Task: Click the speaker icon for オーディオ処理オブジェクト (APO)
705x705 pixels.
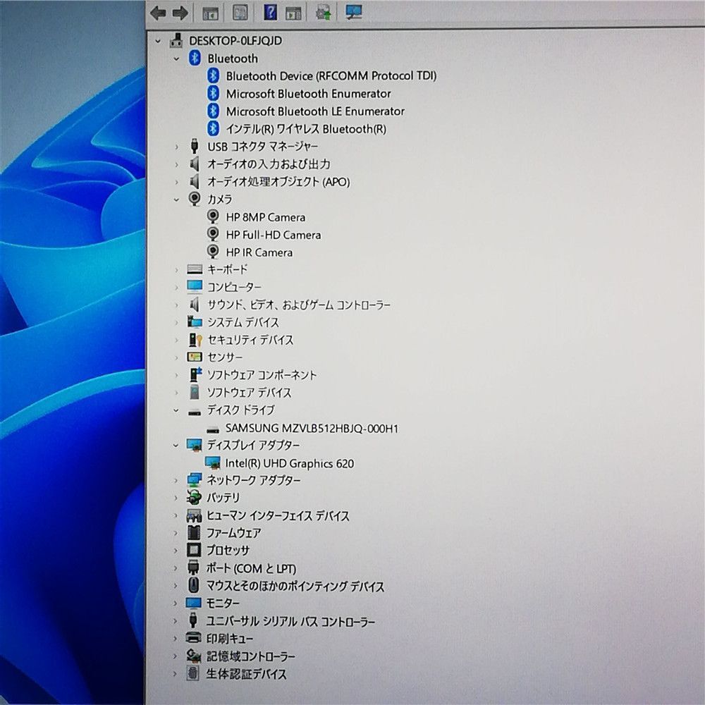Action: (195, 181)
